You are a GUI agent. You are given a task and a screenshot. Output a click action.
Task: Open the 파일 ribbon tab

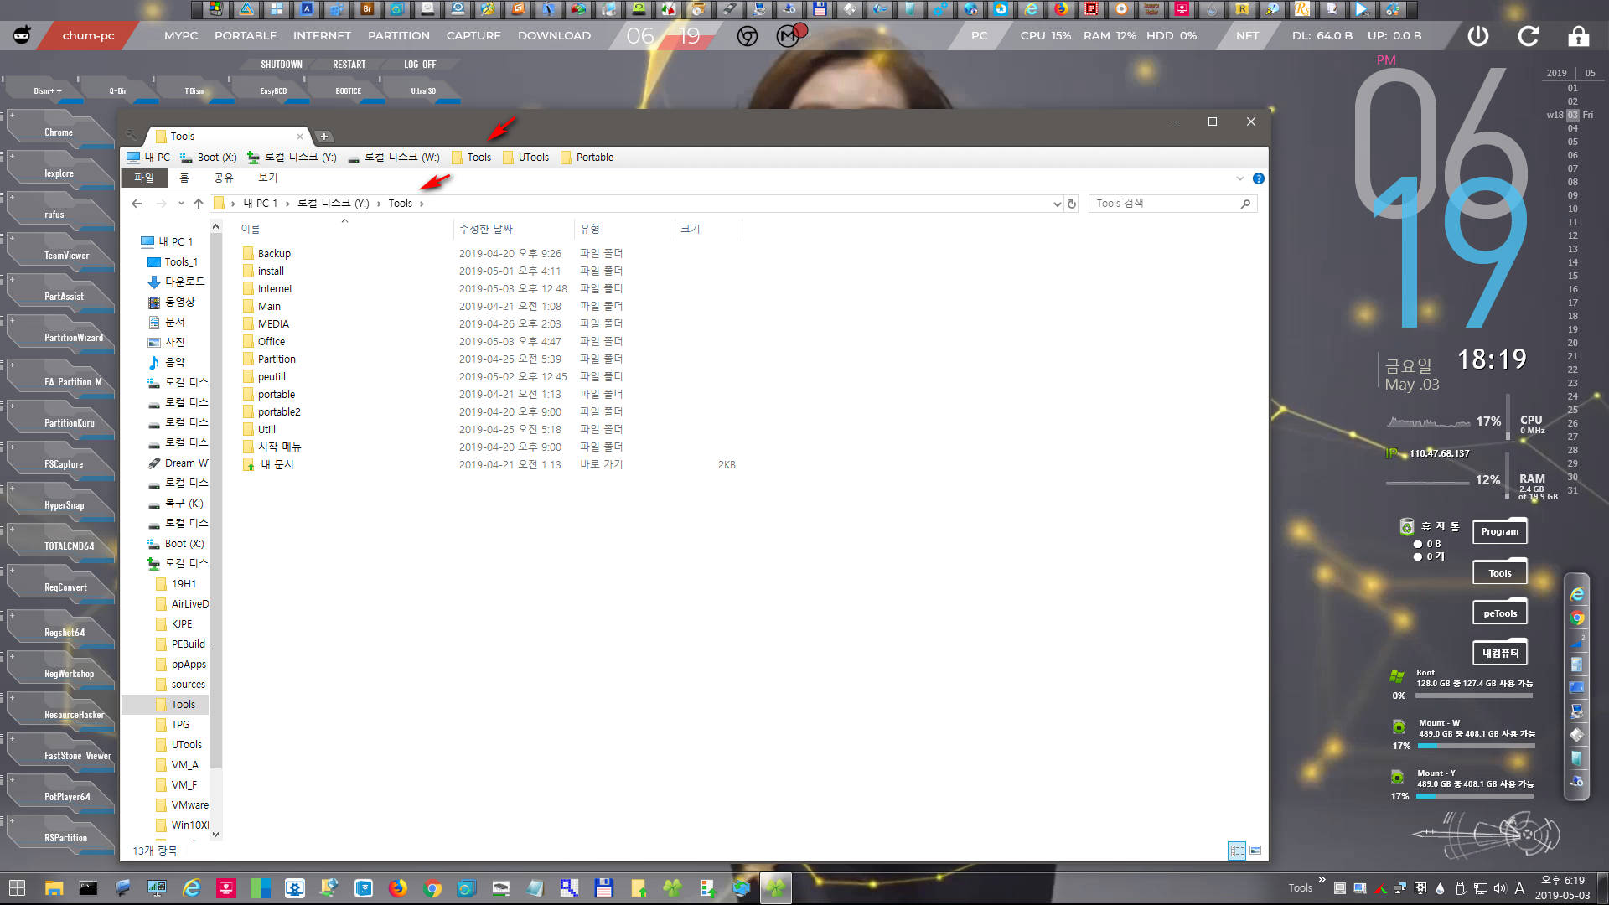[144, 178]
